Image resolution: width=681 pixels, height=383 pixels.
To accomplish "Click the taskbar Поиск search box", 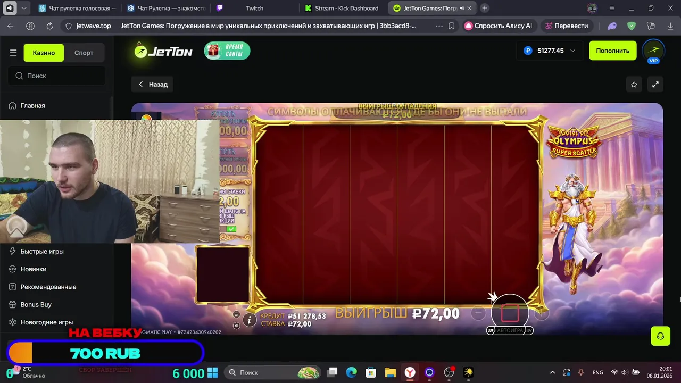I will [272, 372].
